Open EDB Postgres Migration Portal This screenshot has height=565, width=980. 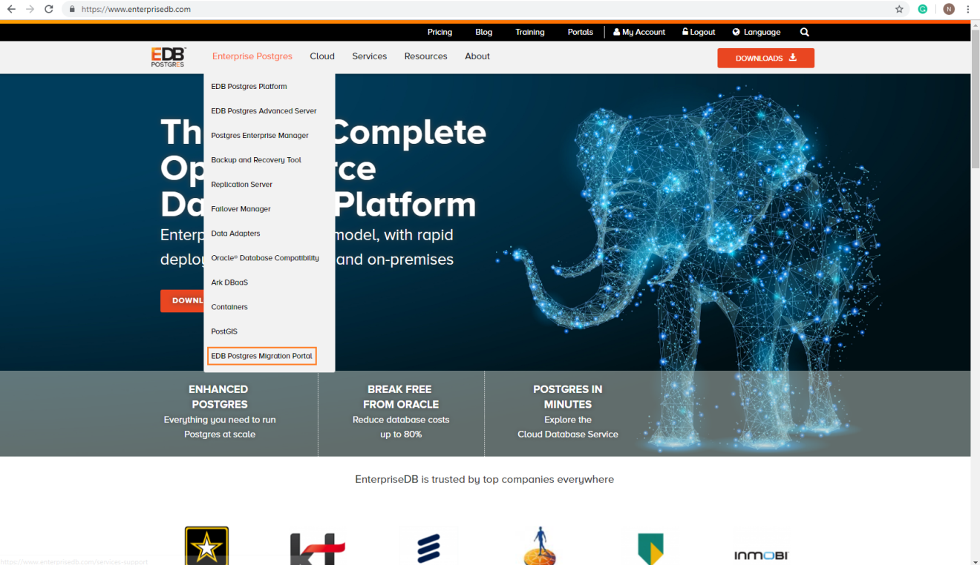point(262,356)
